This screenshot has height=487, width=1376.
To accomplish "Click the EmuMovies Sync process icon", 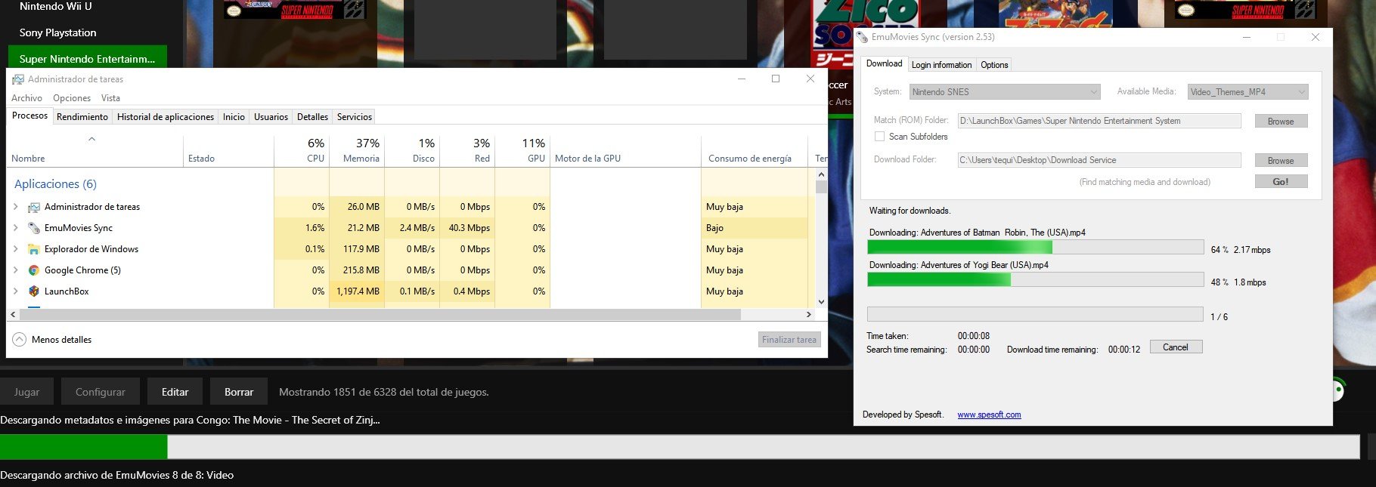I will tap(33, 228).
